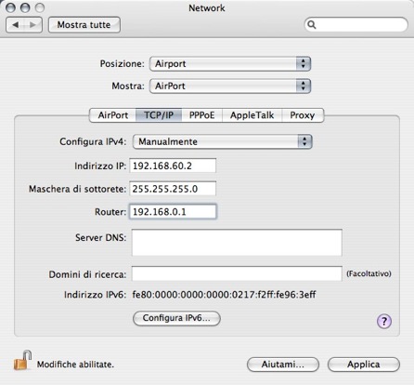This screenshot has height=385, width=414.
Task: Click the Configura IPv6 button
Action: 176,318
